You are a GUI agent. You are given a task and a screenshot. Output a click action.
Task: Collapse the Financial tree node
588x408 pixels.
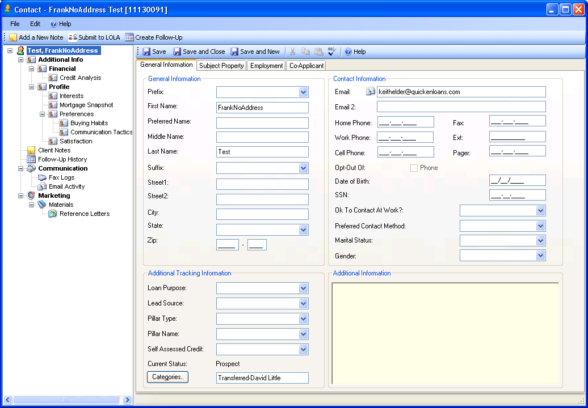coord(32,69)
